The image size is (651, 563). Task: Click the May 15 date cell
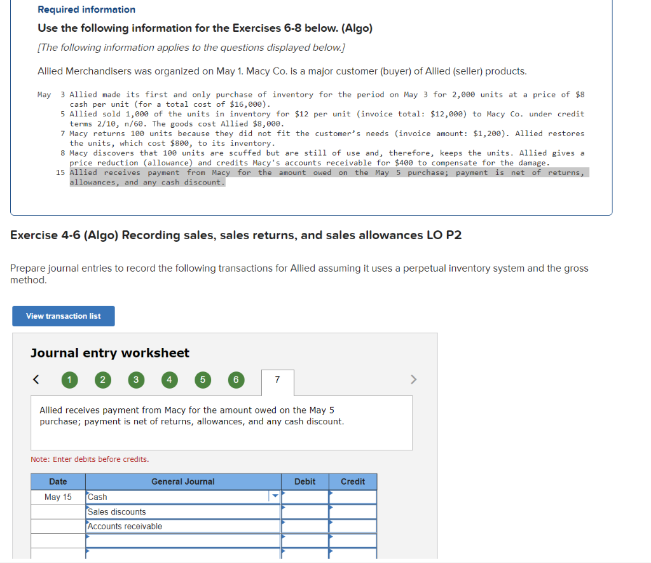(58, 497)
